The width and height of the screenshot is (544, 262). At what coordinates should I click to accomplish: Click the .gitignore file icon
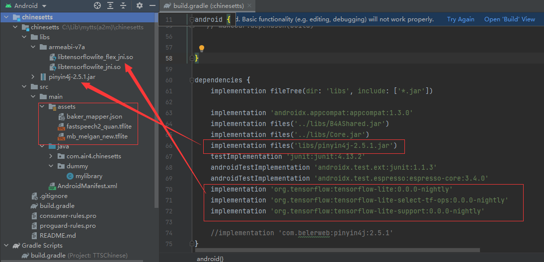coord(34,196)
